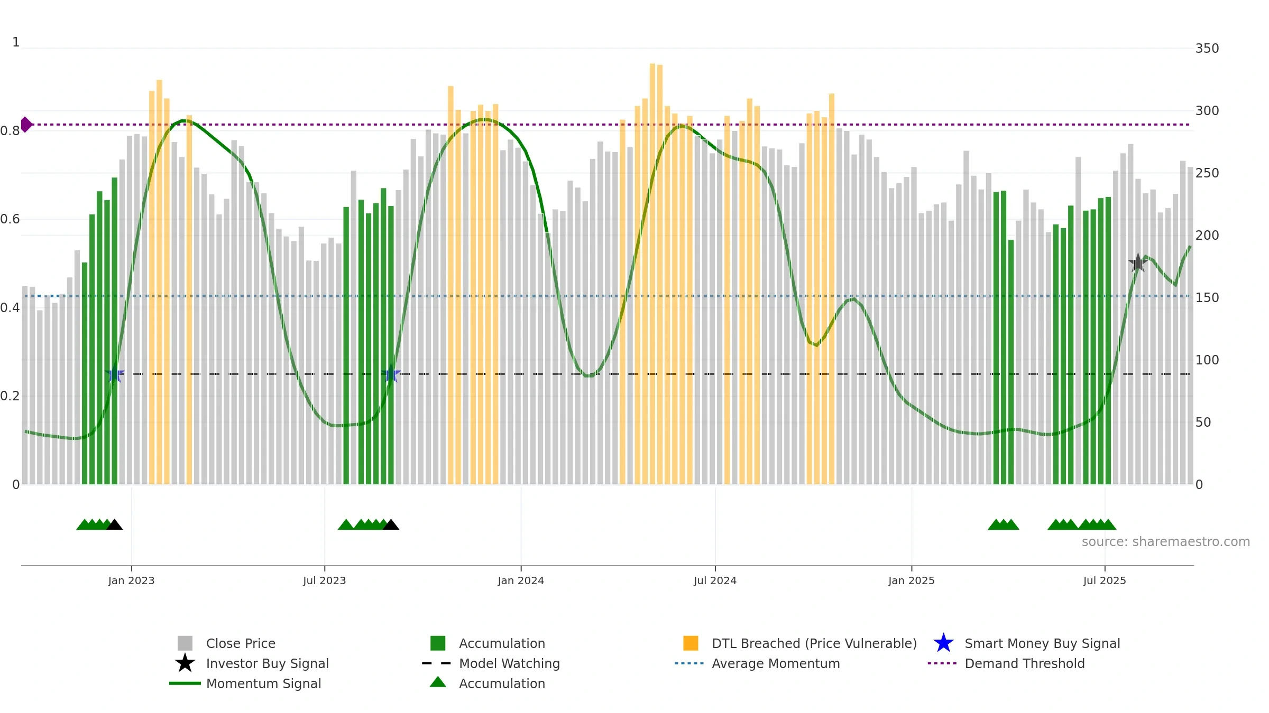Click the blue Smart Money Buy Signal star in legend
This screenshot has height=713, width=1269.
click(943, 643)
